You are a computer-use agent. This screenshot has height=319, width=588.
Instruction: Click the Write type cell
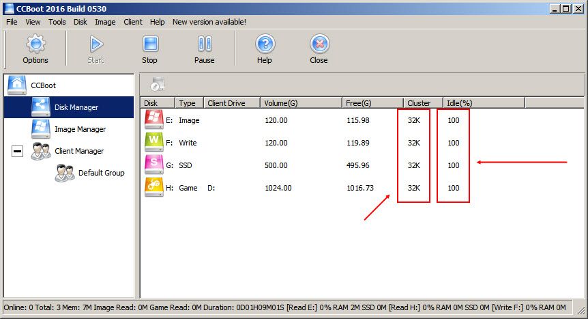click(188, 143)
